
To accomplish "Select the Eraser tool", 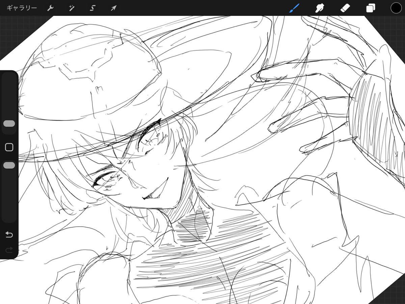I will [x=345, y=8].
